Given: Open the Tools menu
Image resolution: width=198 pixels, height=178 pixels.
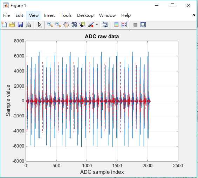Looking at the screenshot, I should coord(66,15).
